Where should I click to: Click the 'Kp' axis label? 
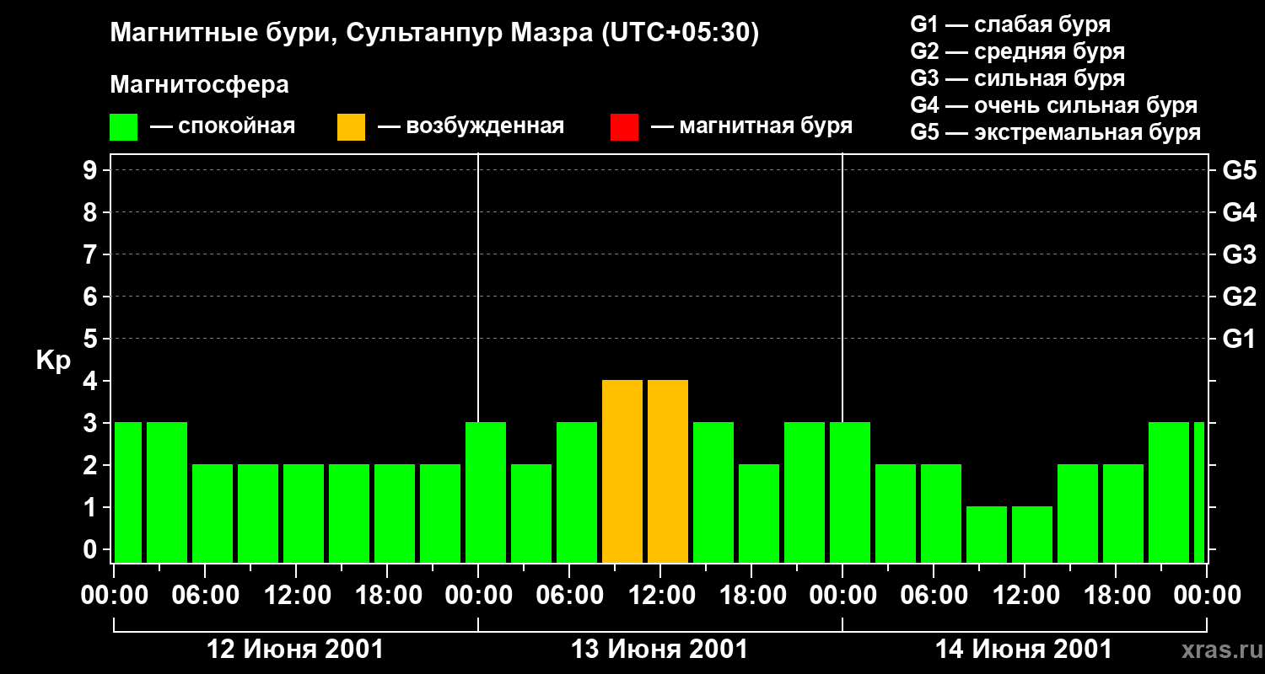53,361
